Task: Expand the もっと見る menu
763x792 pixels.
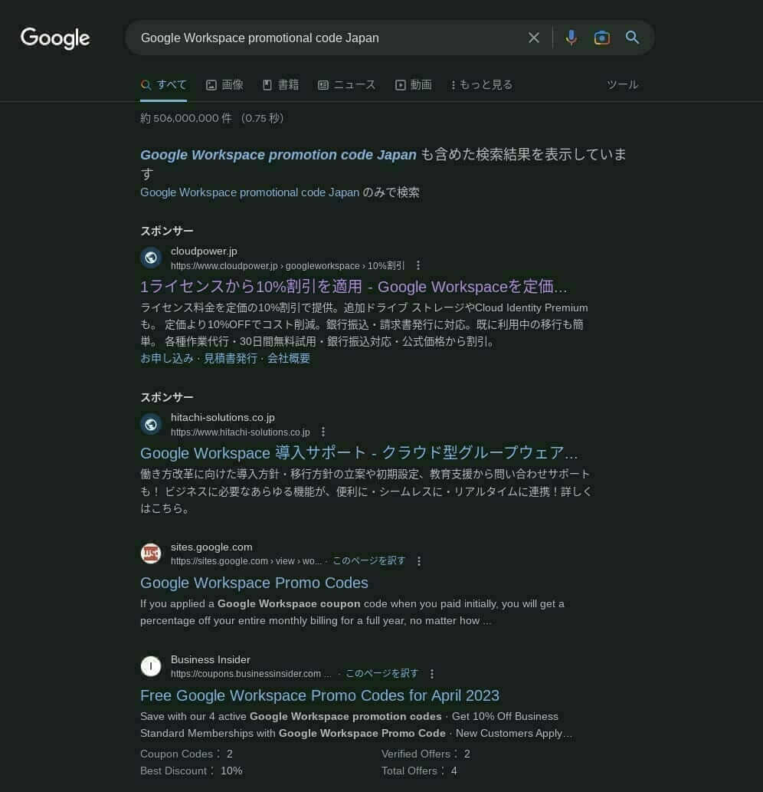Action: pos(481,85)
